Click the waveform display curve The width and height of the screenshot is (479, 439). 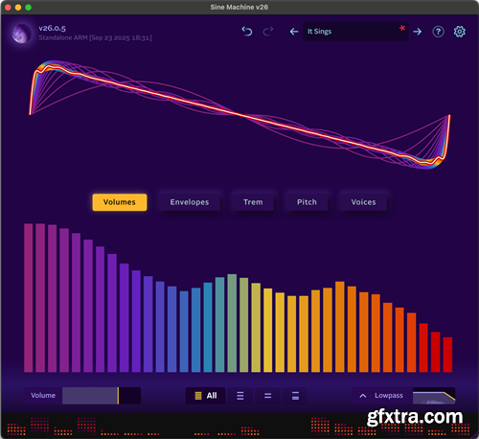point(239,114)
